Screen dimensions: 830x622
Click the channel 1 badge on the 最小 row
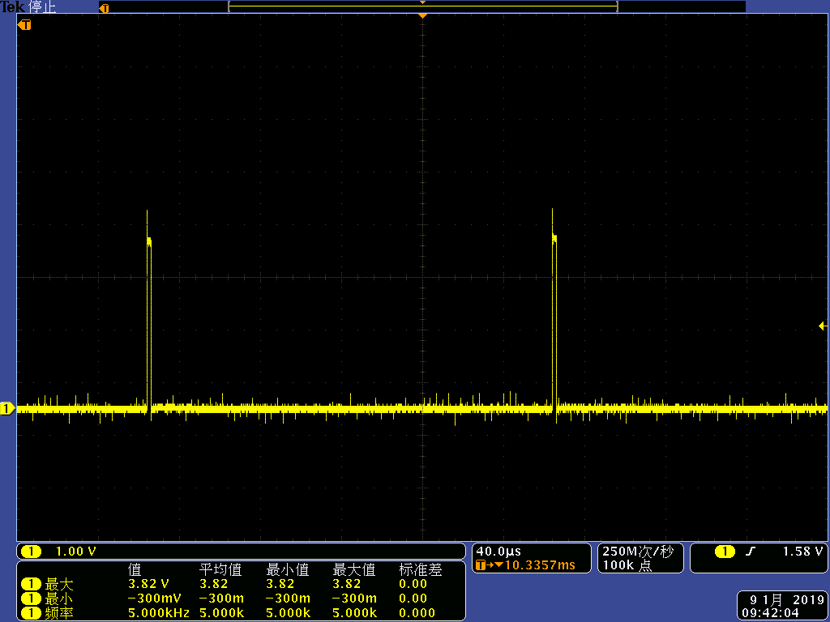click(x=31, y=599)
